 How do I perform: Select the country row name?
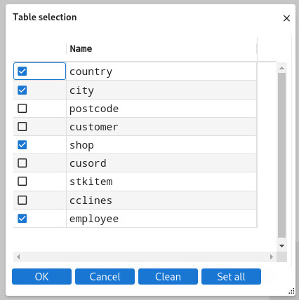[91, 71]
